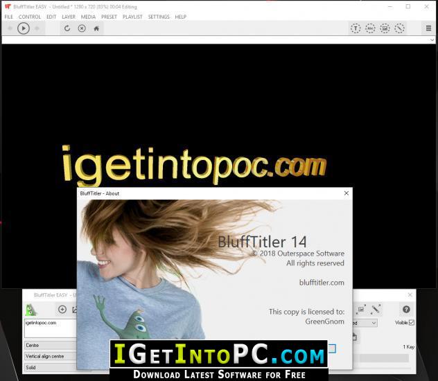Click the bluffTitler.com link in About dialog
The image size is (438, 381).
[x=321, y=283]
